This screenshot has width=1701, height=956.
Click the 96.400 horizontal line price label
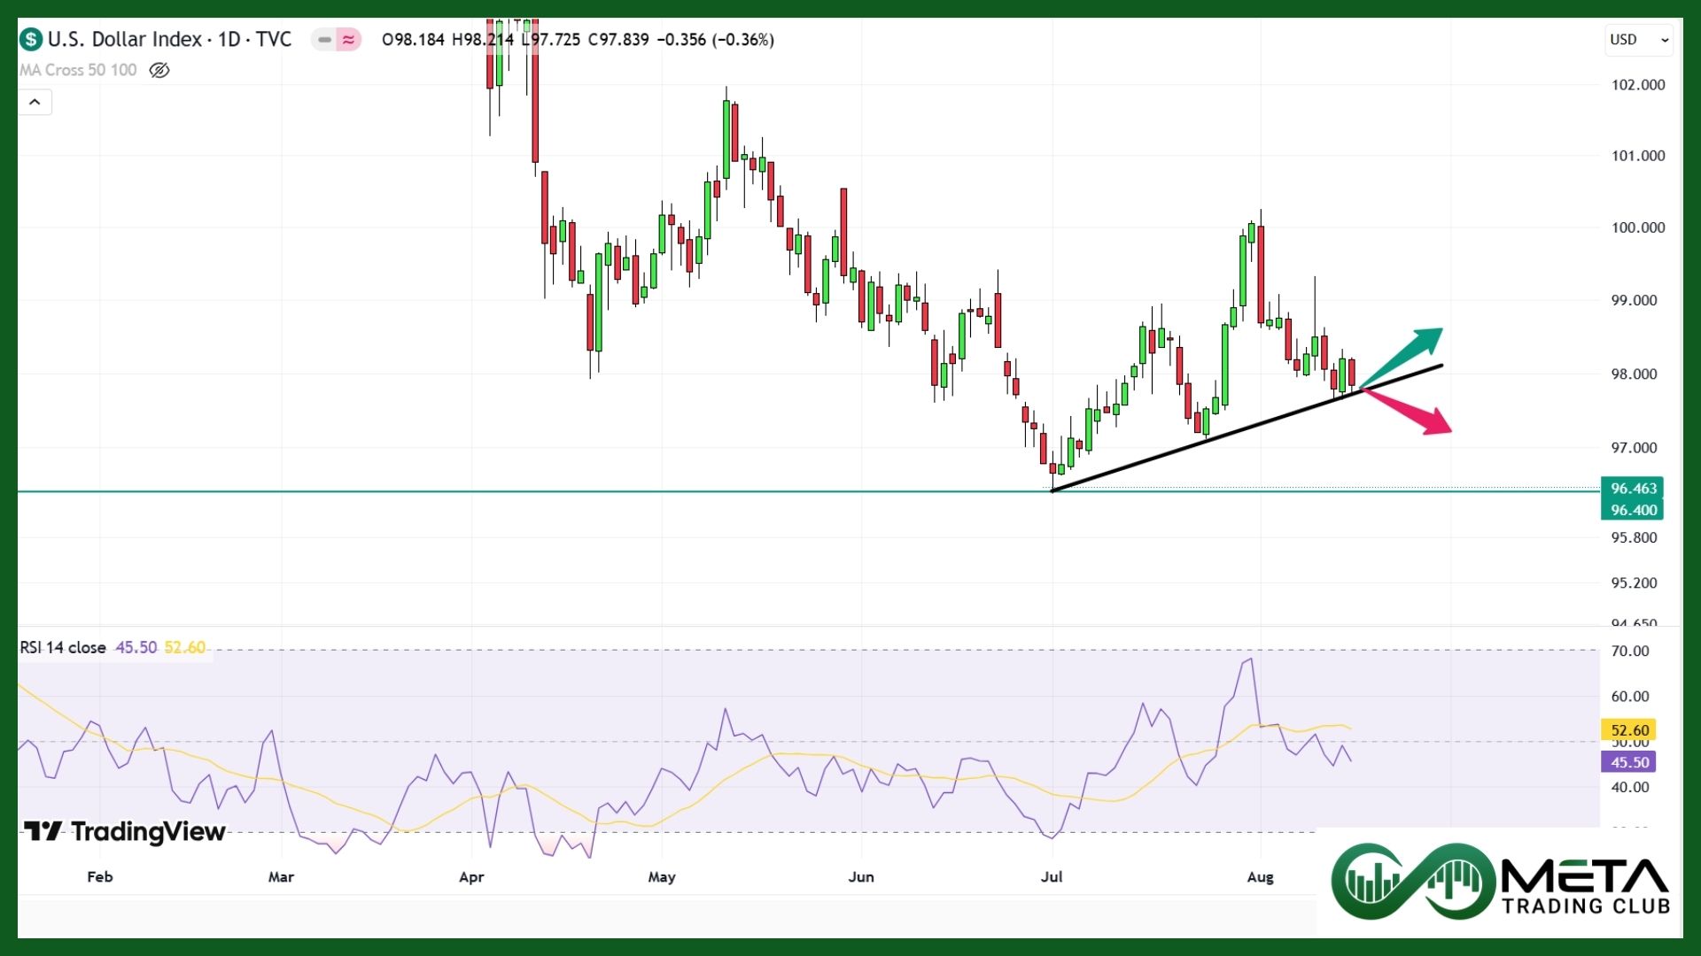1632,510
